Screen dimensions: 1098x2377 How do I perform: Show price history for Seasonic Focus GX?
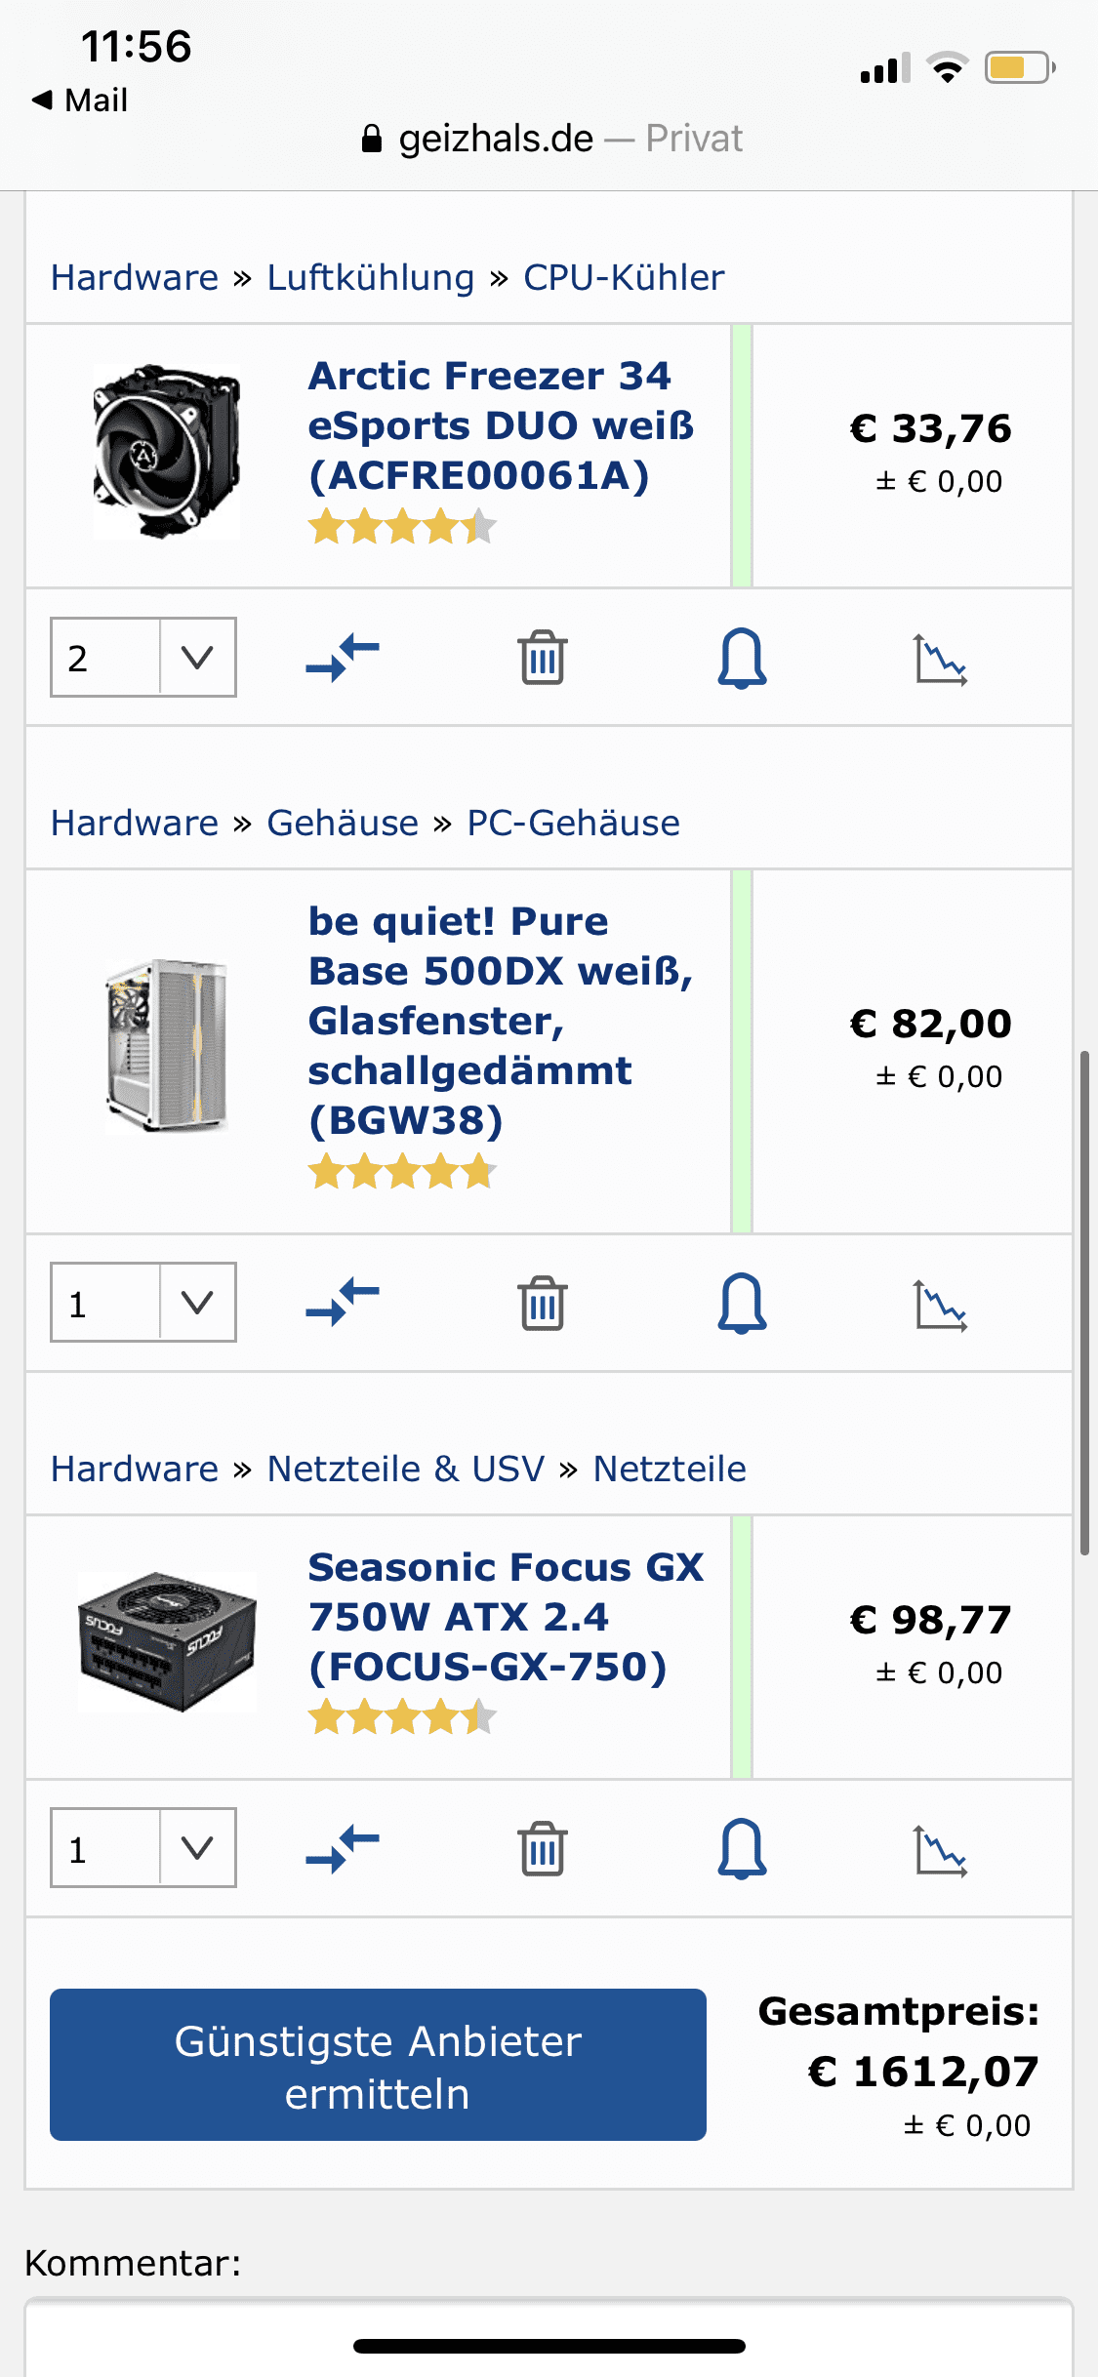tap(941, 1850)
